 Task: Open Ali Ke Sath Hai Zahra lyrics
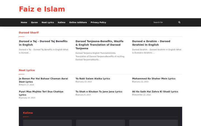155,92
